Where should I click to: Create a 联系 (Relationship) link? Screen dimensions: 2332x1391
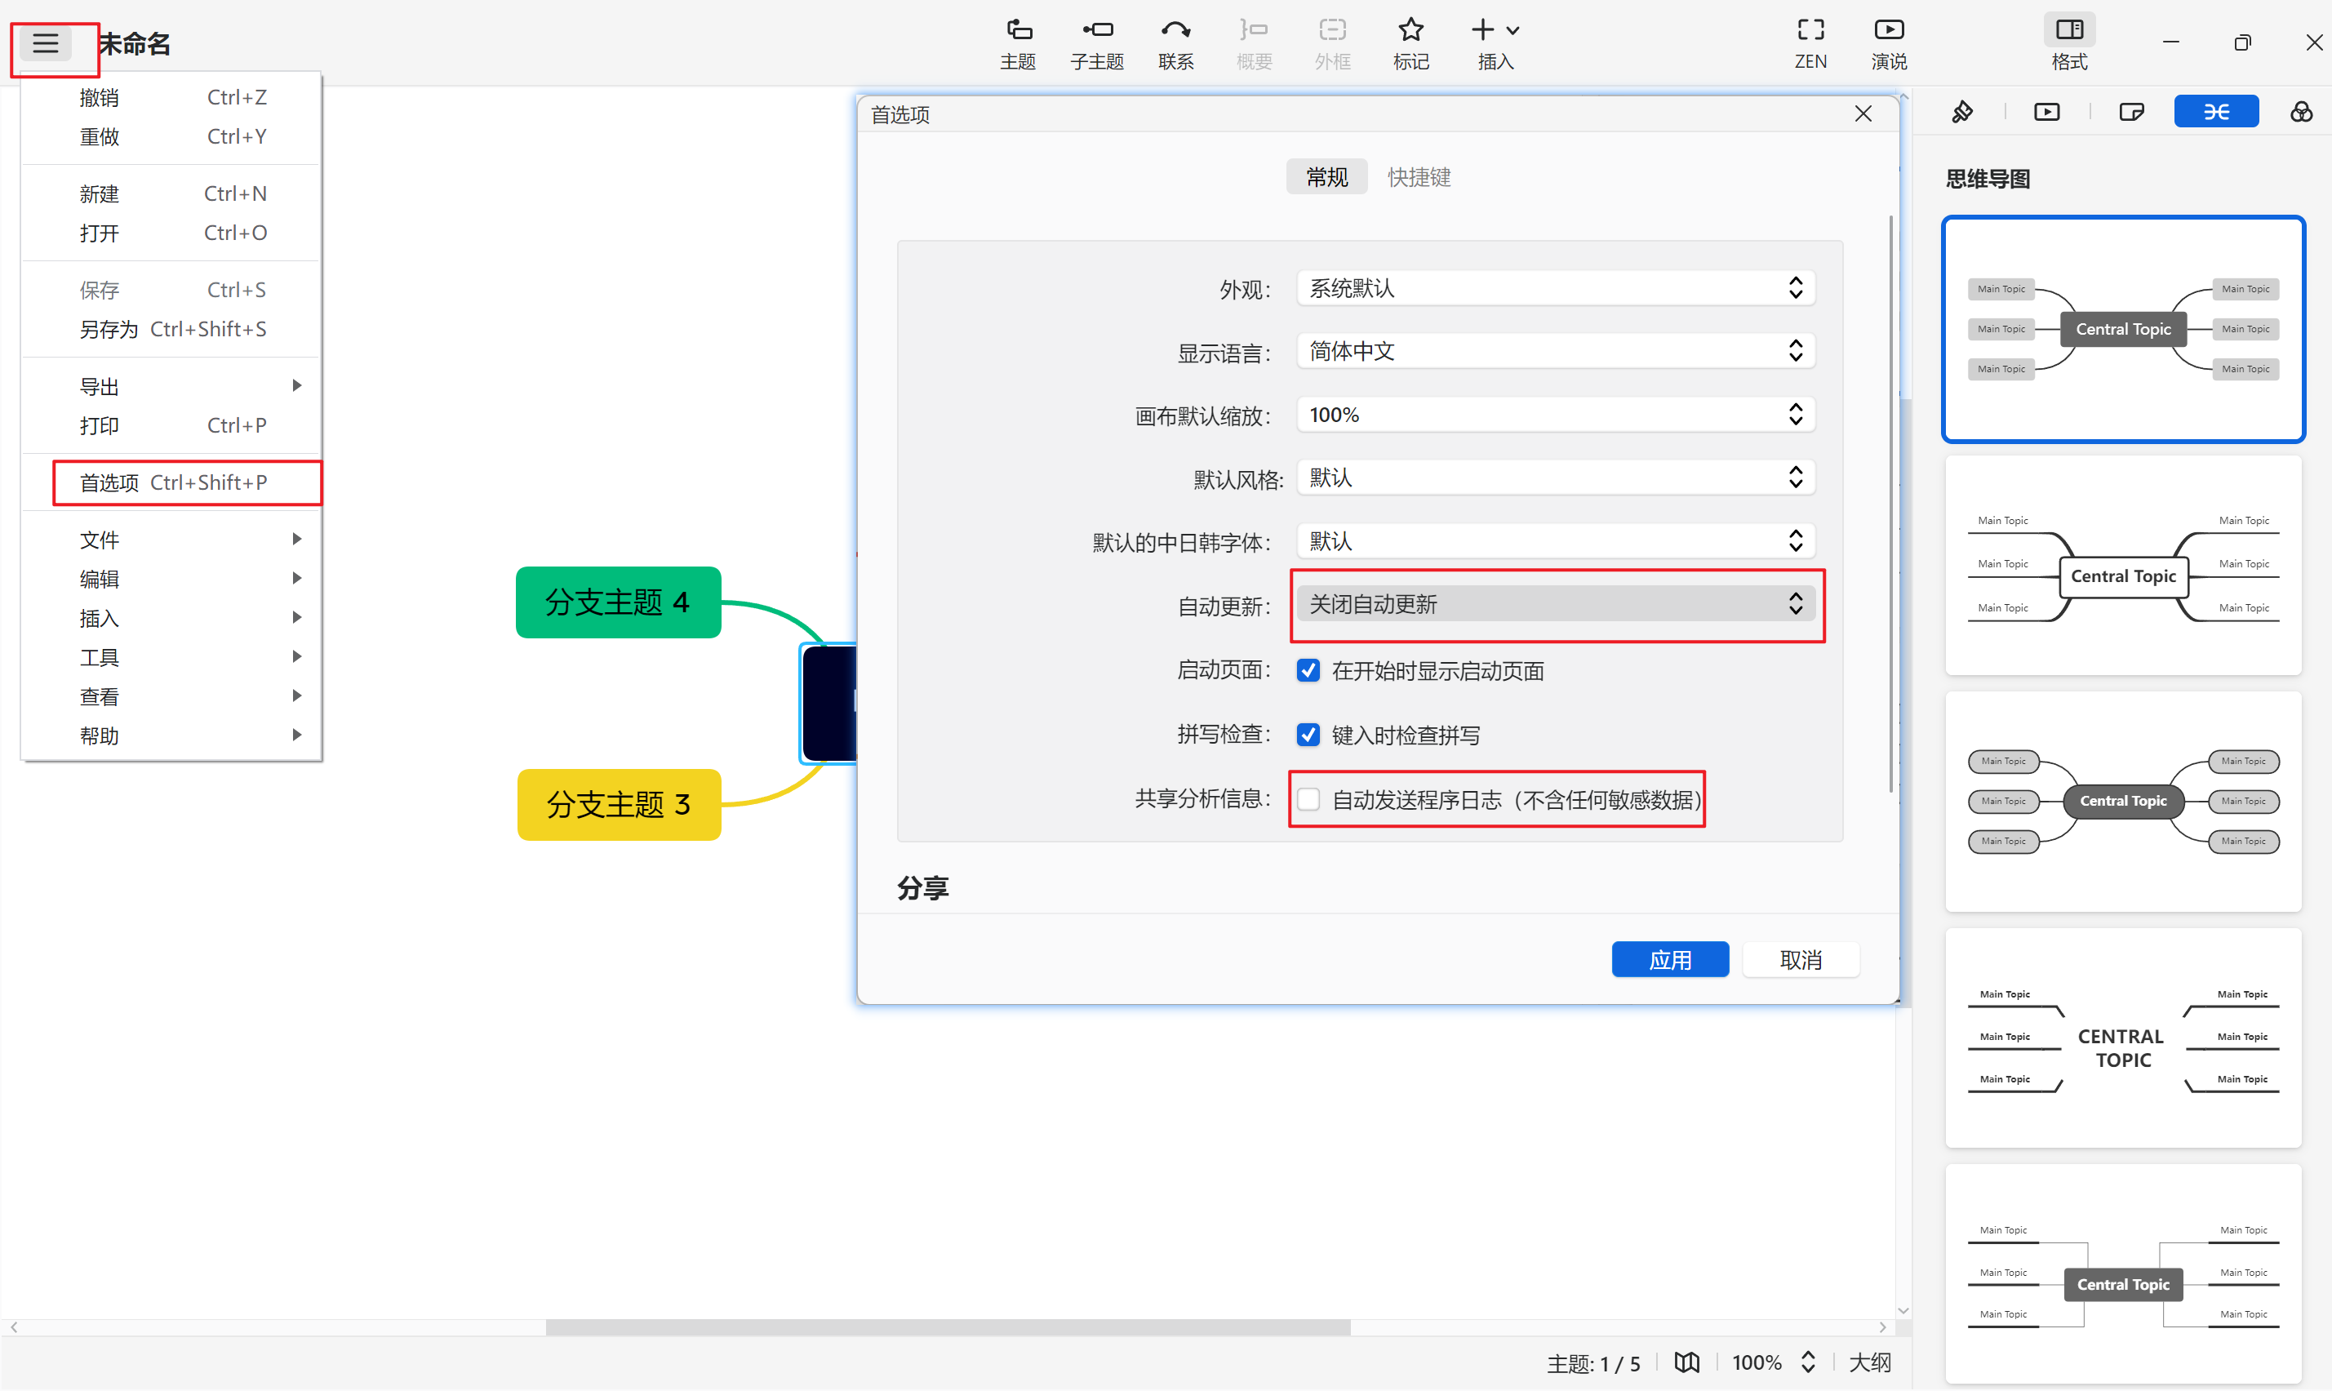click(x=1175, y=42)
